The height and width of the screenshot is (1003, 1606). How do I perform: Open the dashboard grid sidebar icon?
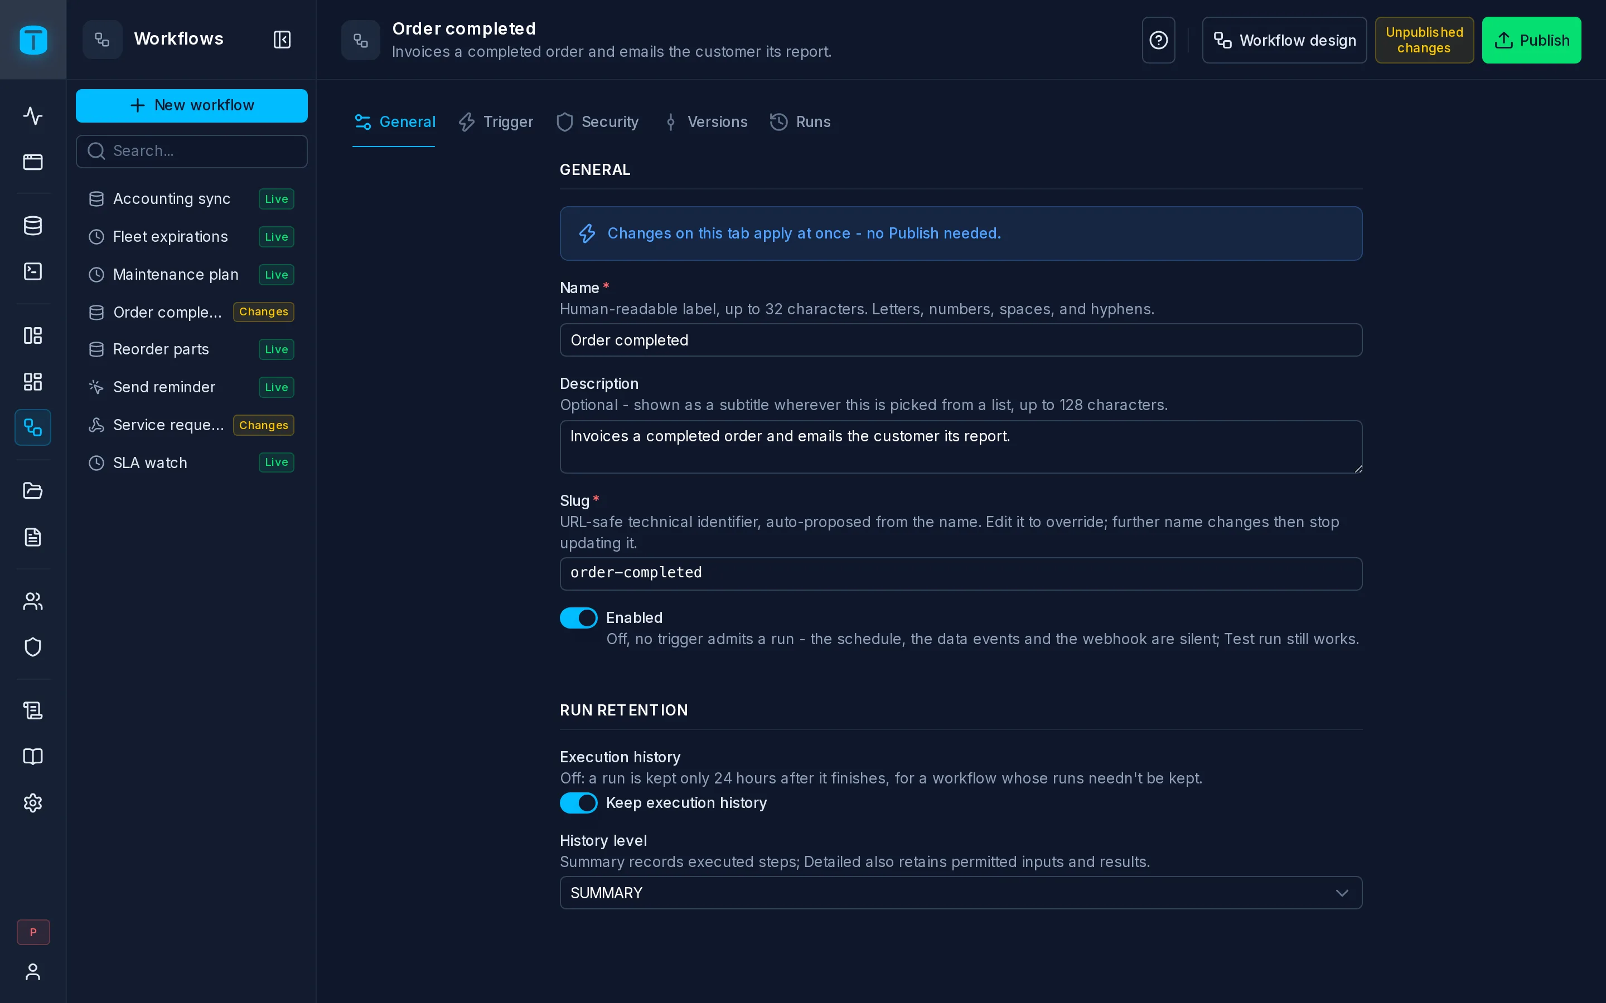(x=32, y=382)
